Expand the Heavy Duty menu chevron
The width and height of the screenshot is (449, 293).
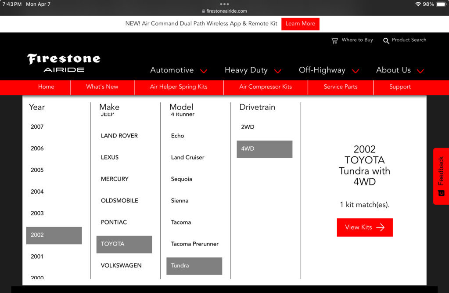tap(277, 71)
